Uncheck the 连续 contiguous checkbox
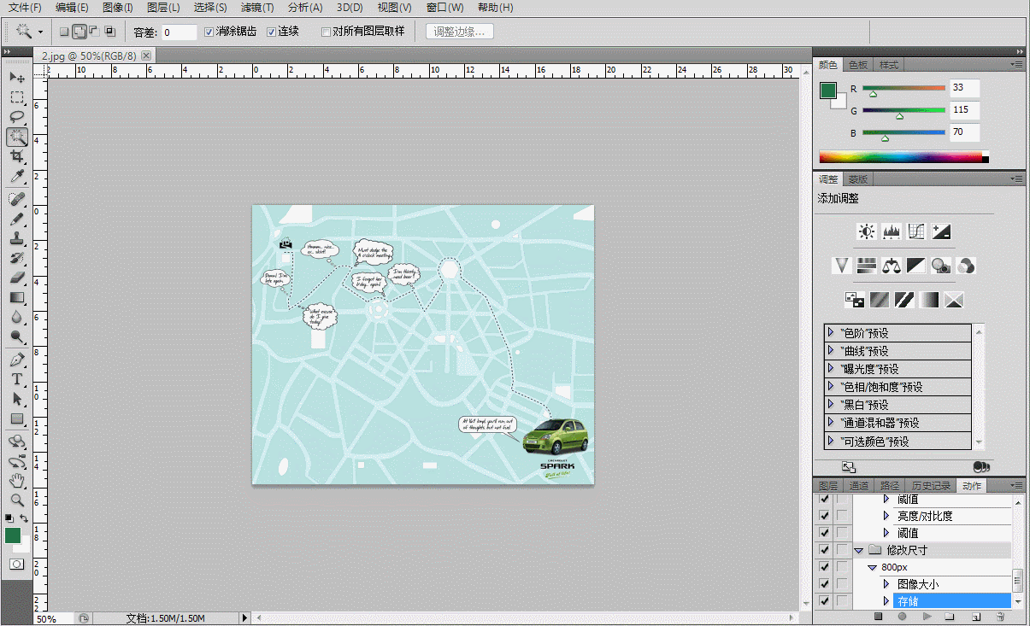 (272, 32)
